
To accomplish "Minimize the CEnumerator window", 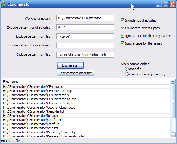I will point(159,4).
